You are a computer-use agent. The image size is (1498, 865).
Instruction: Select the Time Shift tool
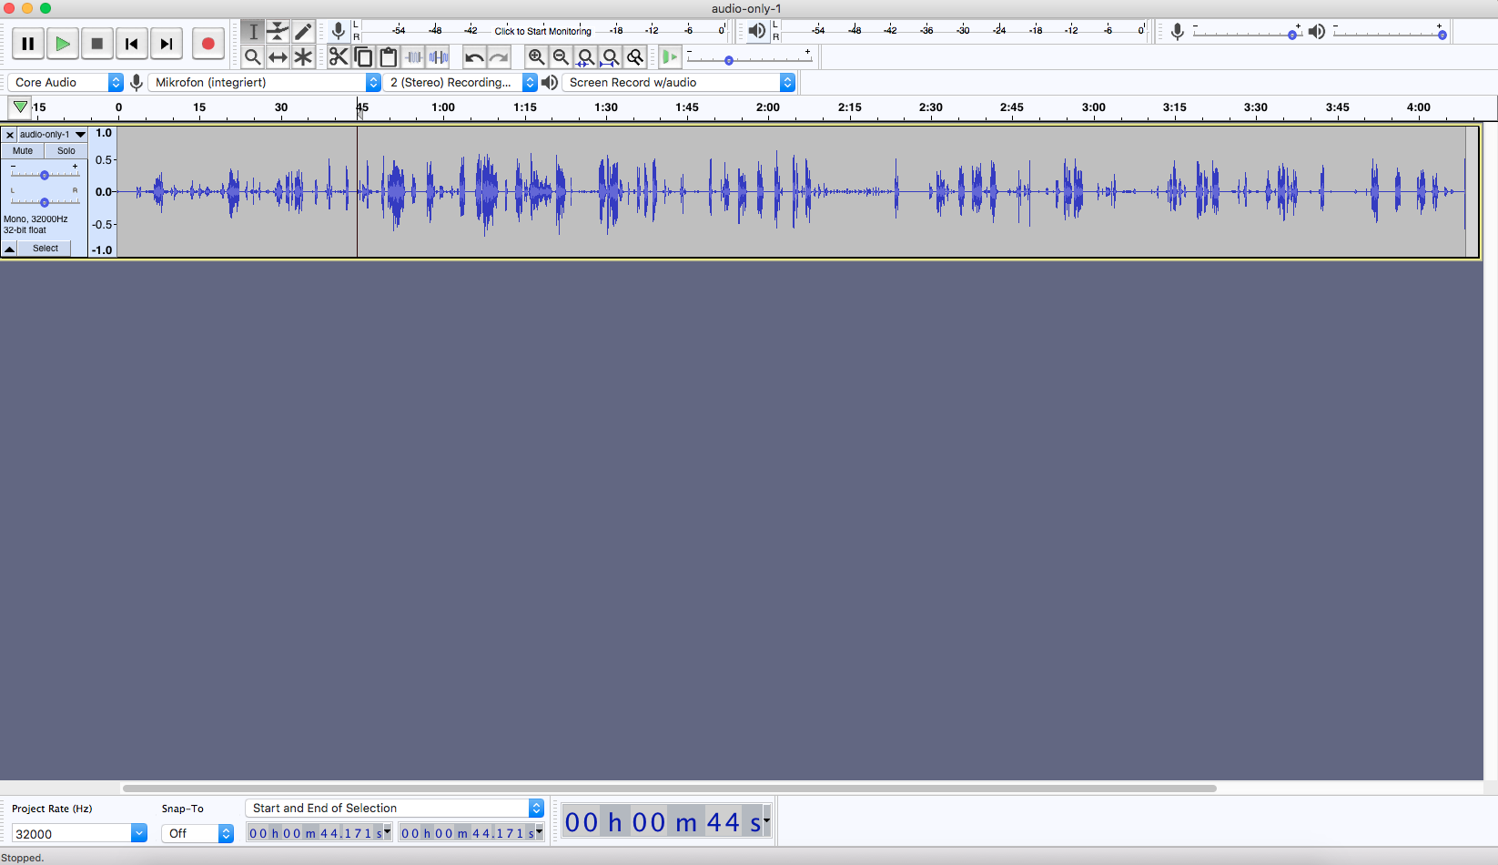[278, 56]
